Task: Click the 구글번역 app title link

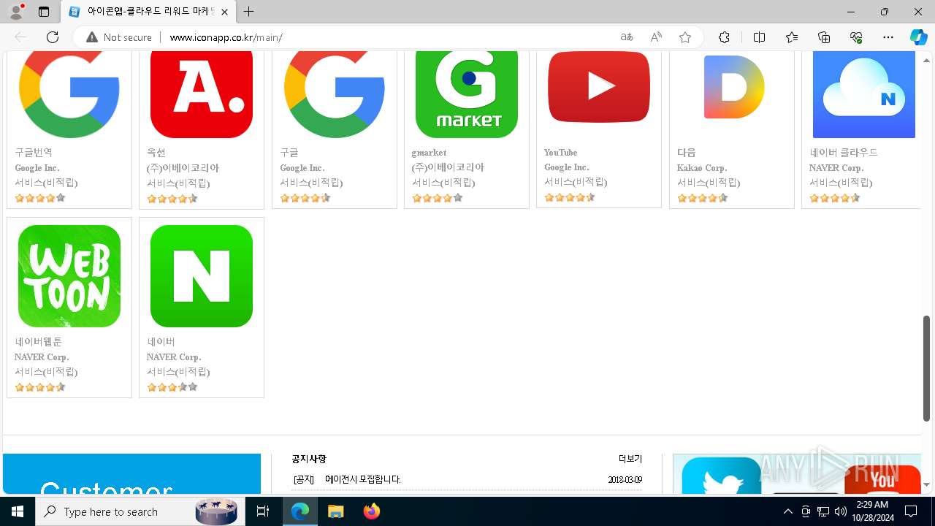Action: 34,153
